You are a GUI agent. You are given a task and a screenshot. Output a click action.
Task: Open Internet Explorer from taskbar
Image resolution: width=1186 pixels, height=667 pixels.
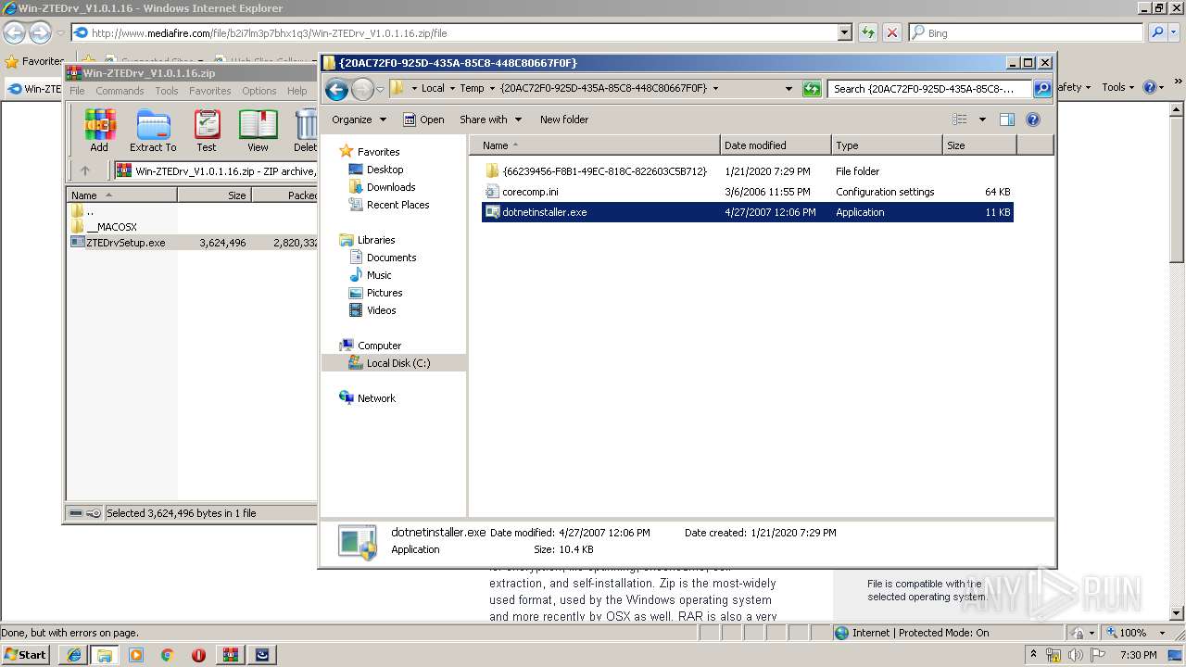tap(74, 655)
